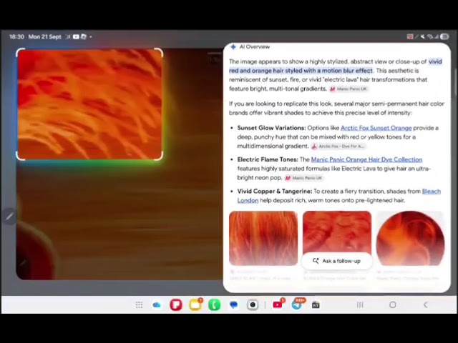Click the results panel scrollbar
The width and height of the screenshot is (458, 343).
(456, 82)
